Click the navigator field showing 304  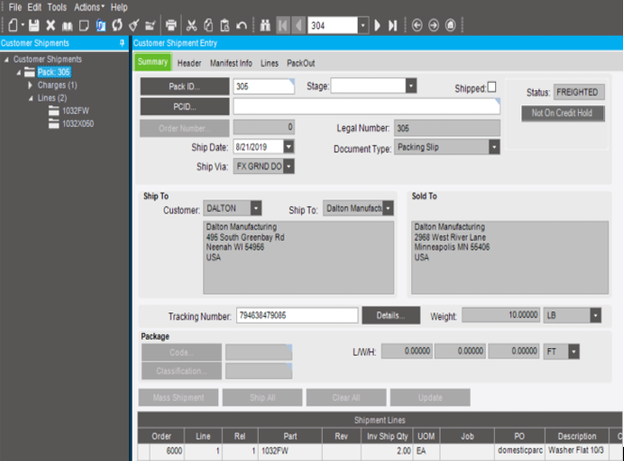pos(332,25)
